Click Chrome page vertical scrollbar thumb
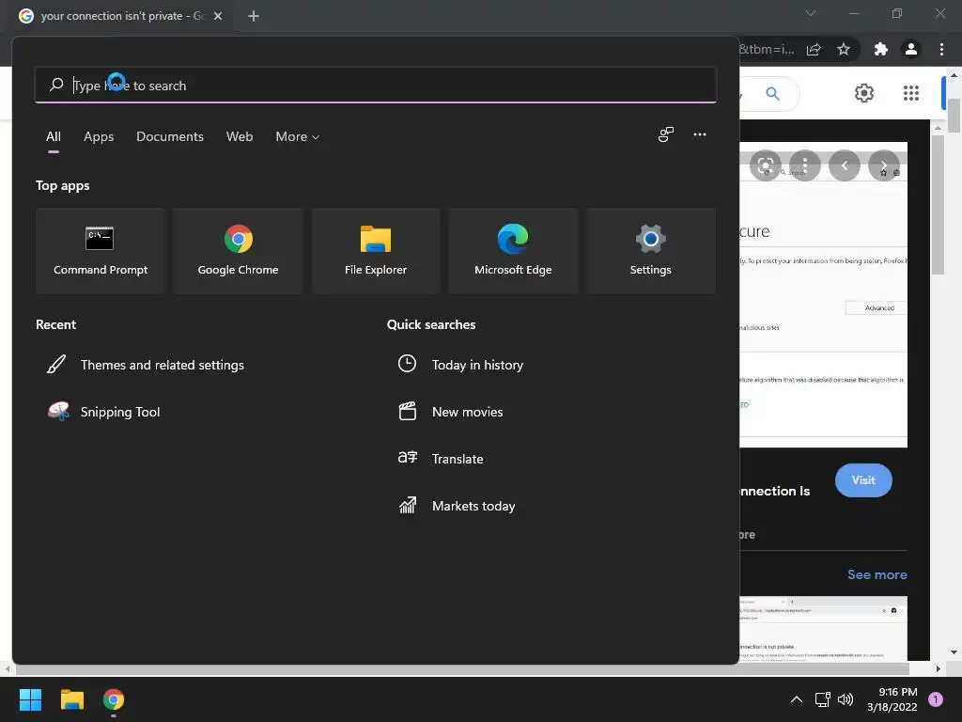Viewport: 962px width, 722px height. tap(954, 116)
